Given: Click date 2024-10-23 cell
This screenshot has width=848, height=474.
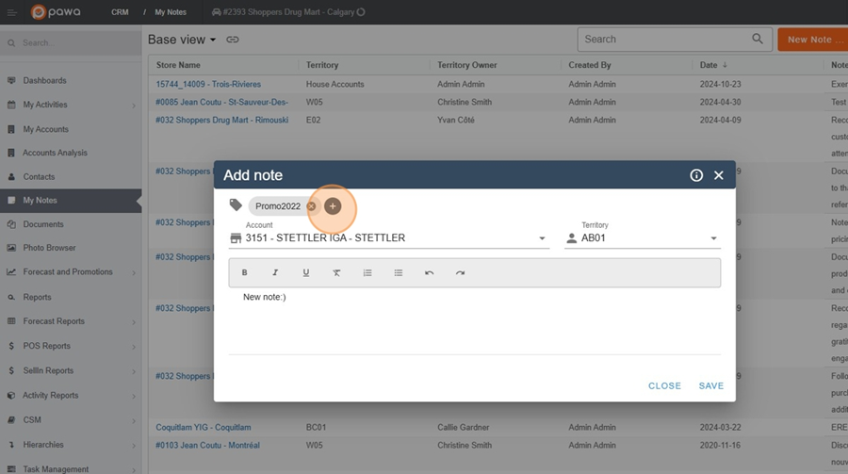Looking at the screenshot, I should (x=721, y=84).
